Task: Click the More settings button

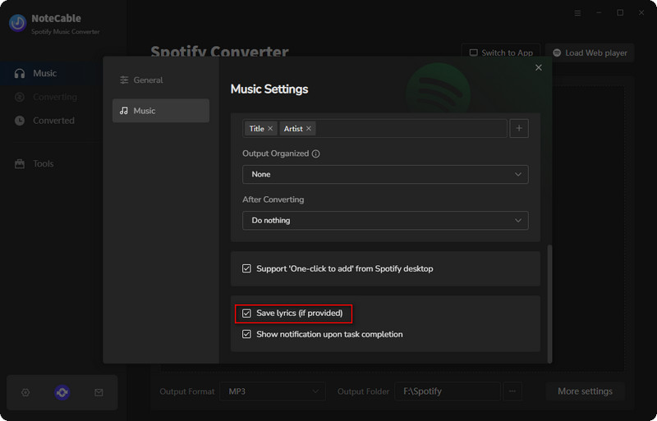Action: pyautogui.click(x=585, y=391)
